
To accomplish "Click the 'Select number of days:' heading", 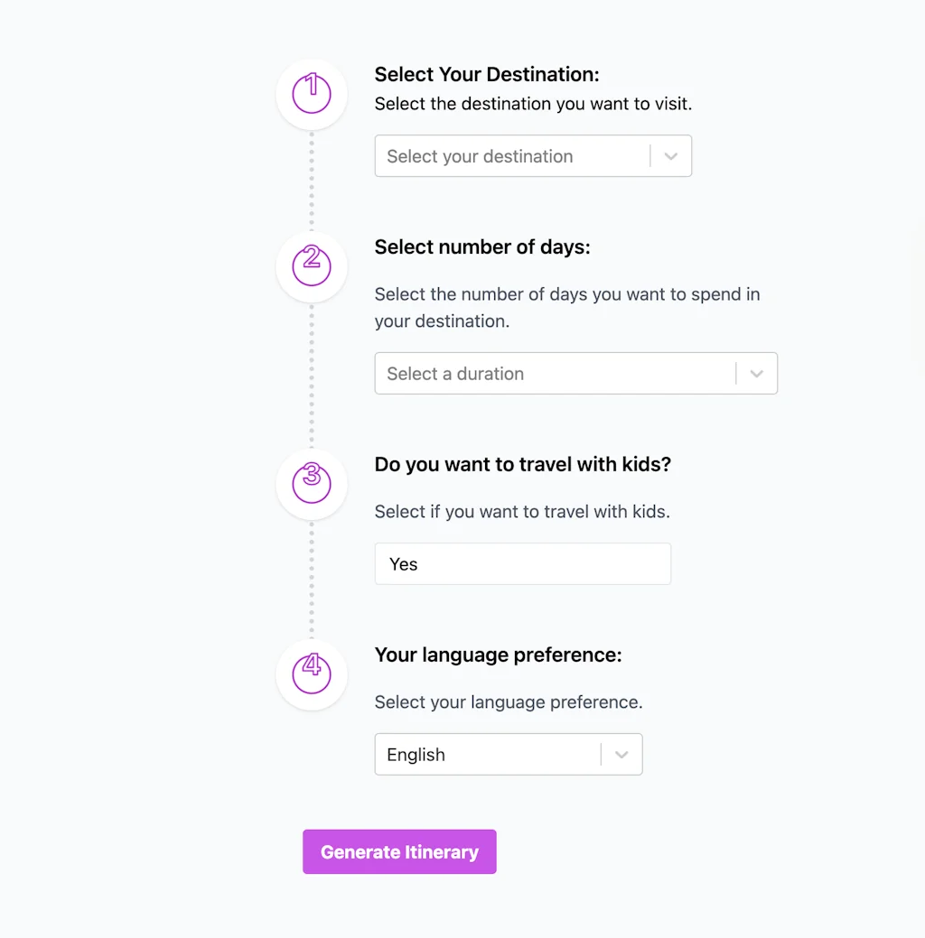I will coord(482,246).
